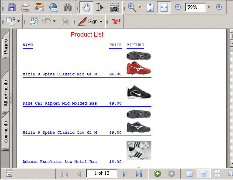The height and width of the screenshot is (180, 233).
Task: Toggle the Hand tool
Action: (x=86, y=7)
